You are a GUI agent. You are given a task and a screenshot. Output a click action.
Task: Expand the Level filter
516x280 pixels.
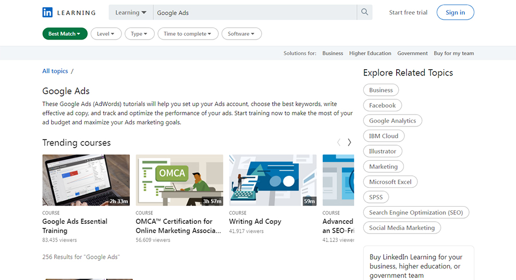[x=106, y=33]
